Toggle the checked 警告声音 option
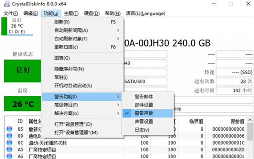The height and width of the screenshot is (159, 254). point(148,113)
